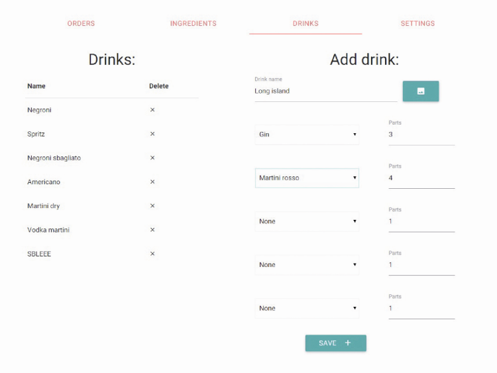The width and height of the screenshot is (497, 373).
Task: Open the Gin ingredient dropdown
Action: [x=307, y=134]
